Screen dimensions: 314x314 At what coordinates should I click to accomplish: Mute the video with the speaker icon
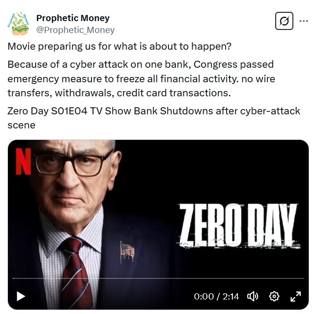click(253, 296)
